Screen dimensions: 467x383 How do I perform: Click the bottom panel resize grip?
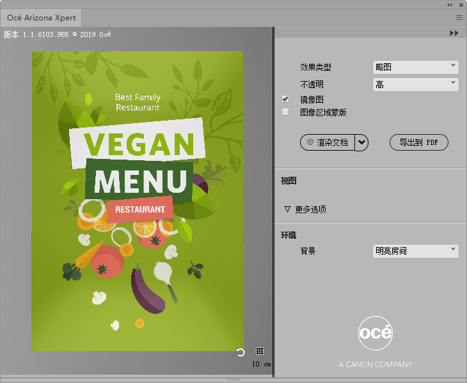(x=233, y=380)
